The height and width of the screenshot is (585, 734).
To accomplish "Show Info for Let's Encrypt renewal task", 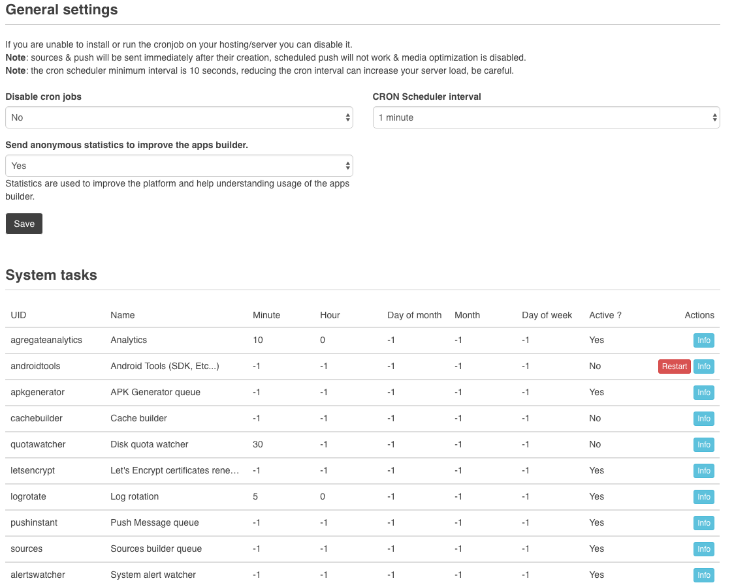I will (703, 471).
